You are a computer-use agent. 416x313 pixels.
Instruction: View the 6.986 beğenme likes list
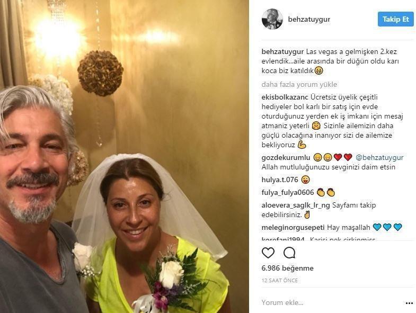(288, 268)
